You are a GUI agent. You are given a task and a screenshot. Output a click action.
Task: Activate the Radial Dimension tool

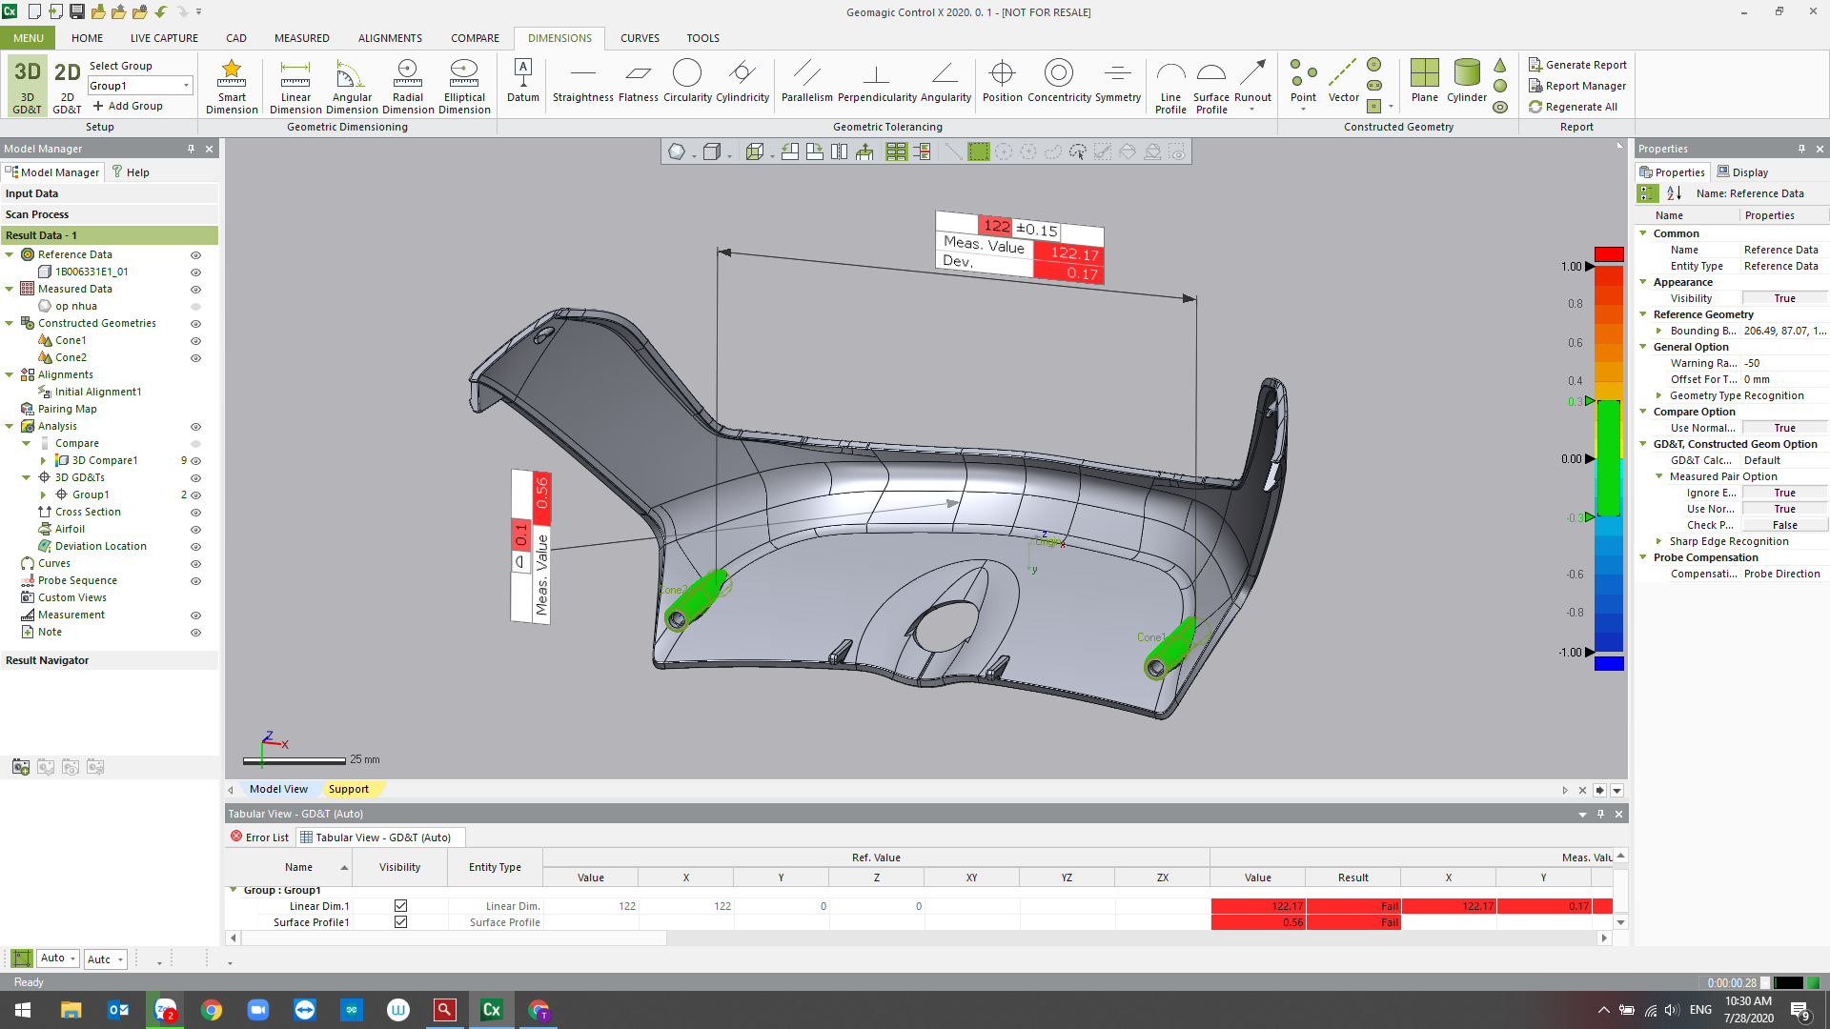tap(408, 86)
